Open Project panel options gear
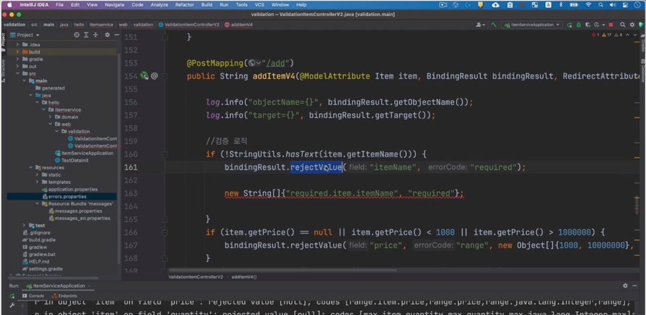The width and height of the screenshot is (646, 315). pyautogui.click(x=107, y=35)
